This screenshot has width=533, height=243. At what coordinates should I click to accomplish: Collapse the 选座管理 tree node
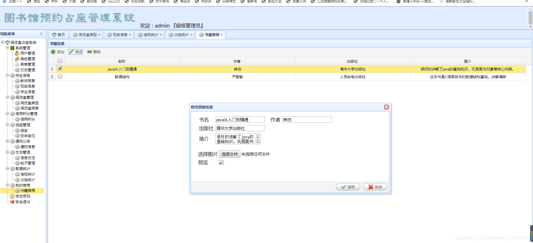8,125
